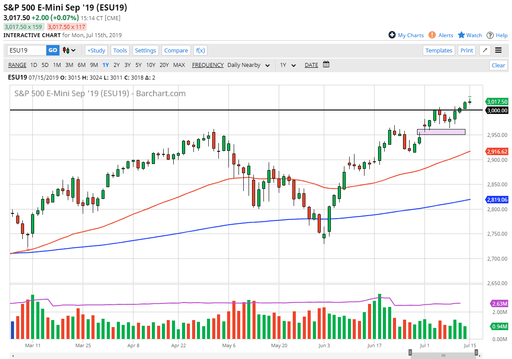This screenshot has width=512, height=359.
Task: Open the chart type dropdown chevron
Action: click(74, 50)
